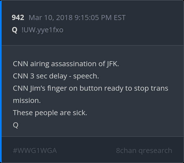
Task: Click the line 'CNN airing assassination of JFK.'
Action: click(x=66, y=64)
